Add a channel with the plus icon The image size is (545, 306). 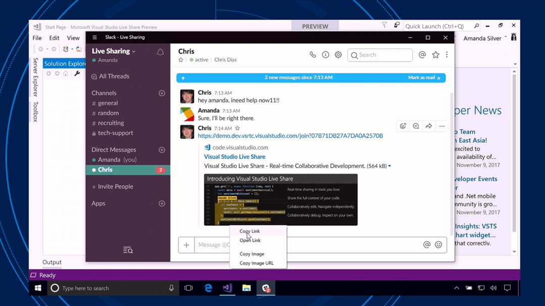click(x=162, y=93)
